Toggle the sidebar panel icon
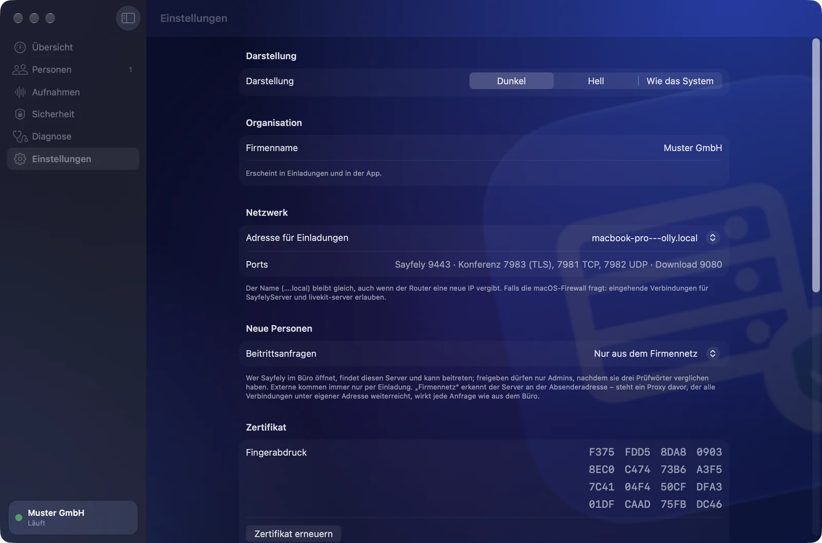The image size is (822, 543). tap(128, 18)
